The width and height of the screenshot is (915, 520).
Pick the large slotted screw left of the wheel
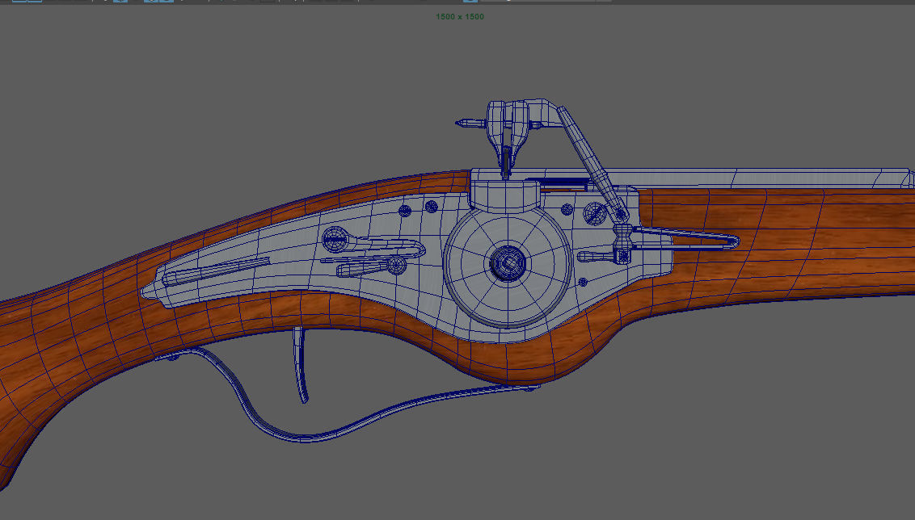(335, 238)
